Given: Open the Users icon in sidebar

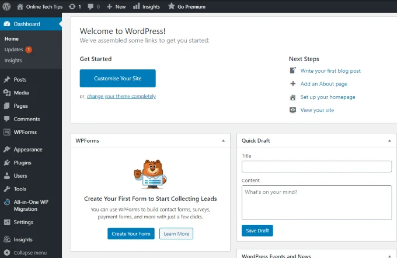Looking at the screenshot, I should coord(7,176).
